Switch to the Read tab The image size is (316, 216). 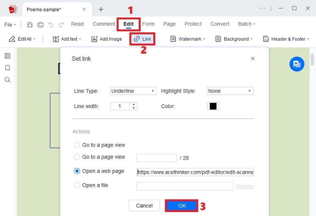tap(77, 24)
